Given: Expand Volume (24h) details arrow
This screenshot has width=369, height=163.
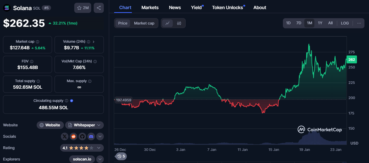Looking at the screenshot, I should (94, 42).
